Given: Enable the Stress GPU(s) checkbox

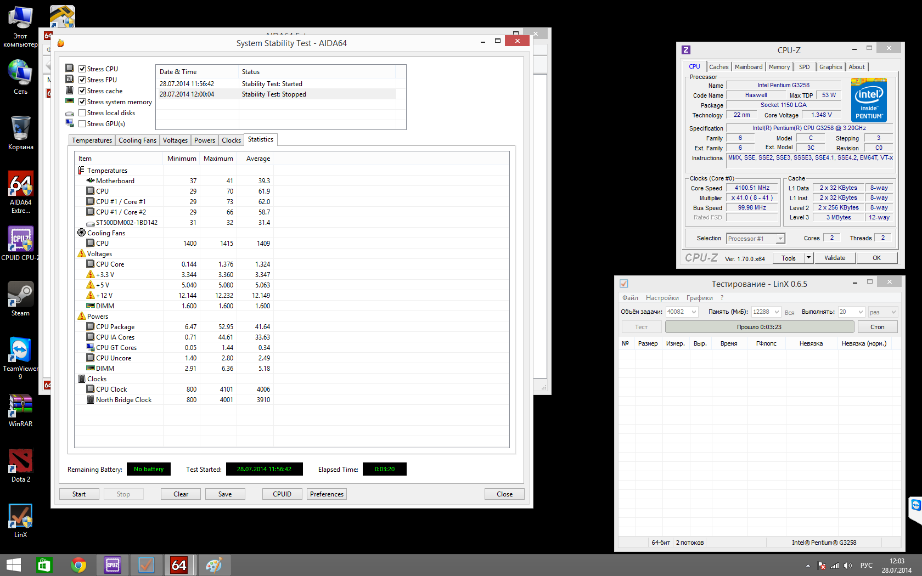Looking at the screenshot, I should [82, 124].
